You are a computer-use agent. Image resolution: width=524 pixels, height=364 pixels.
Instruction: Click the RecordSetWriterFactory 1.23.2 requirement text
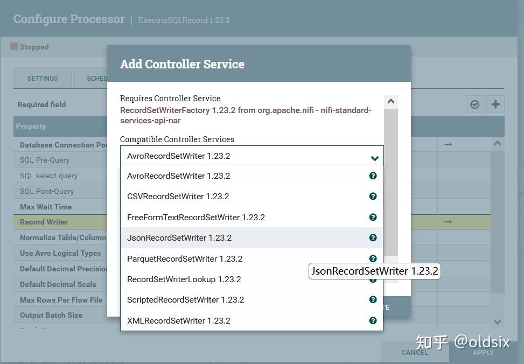pos(246,115)
